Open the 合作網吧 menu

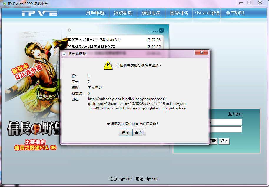coord(235,13)
